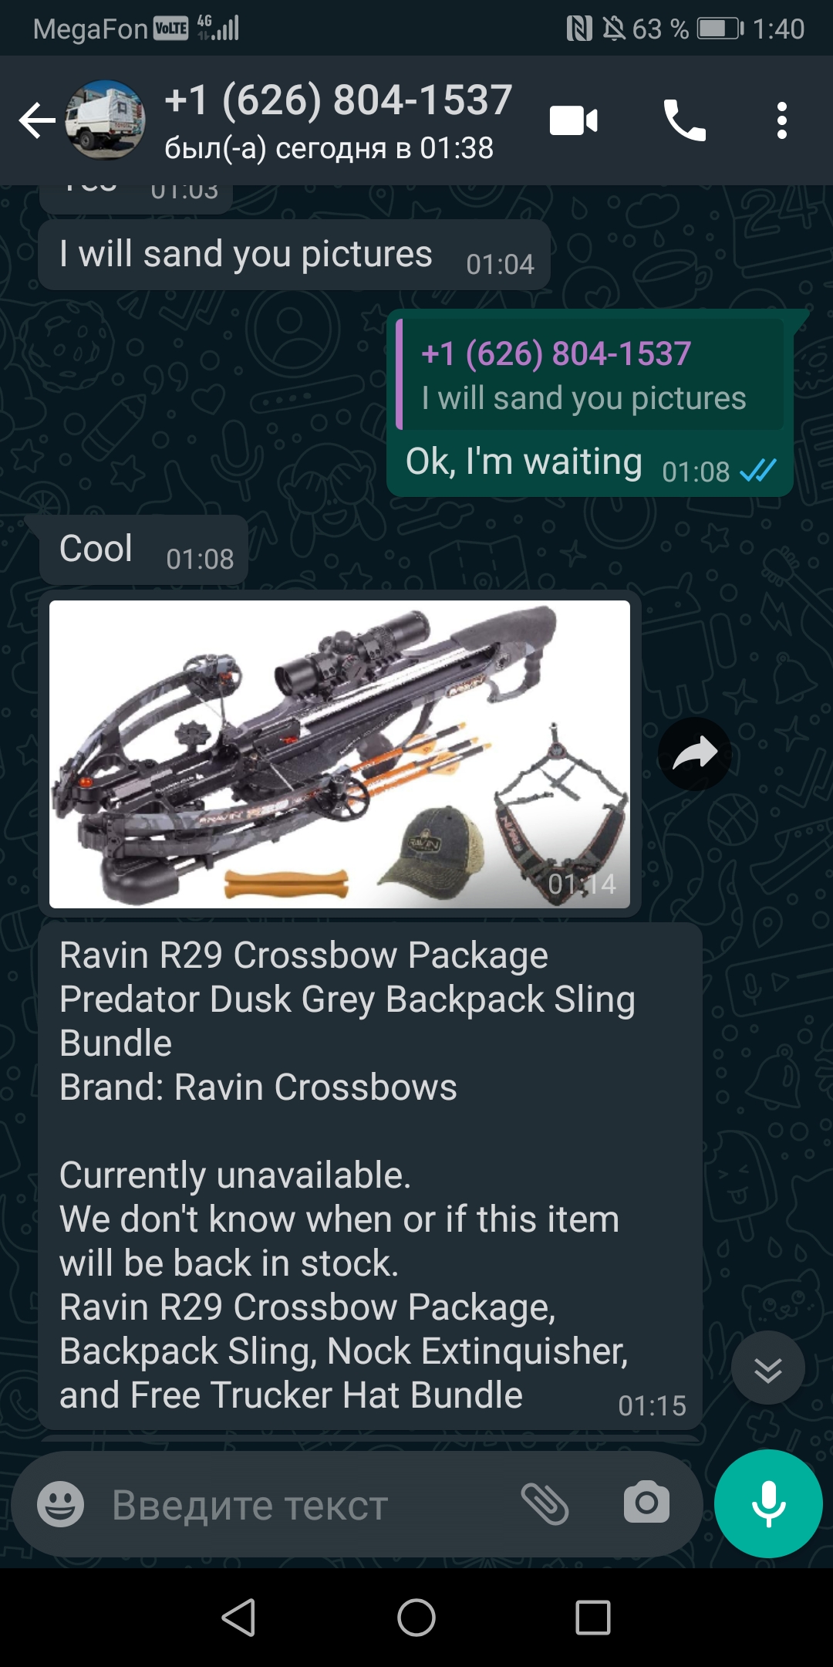Start a video call with the contact
The height and width of the screenshot is (1667, 833).
tap(573, 120)
